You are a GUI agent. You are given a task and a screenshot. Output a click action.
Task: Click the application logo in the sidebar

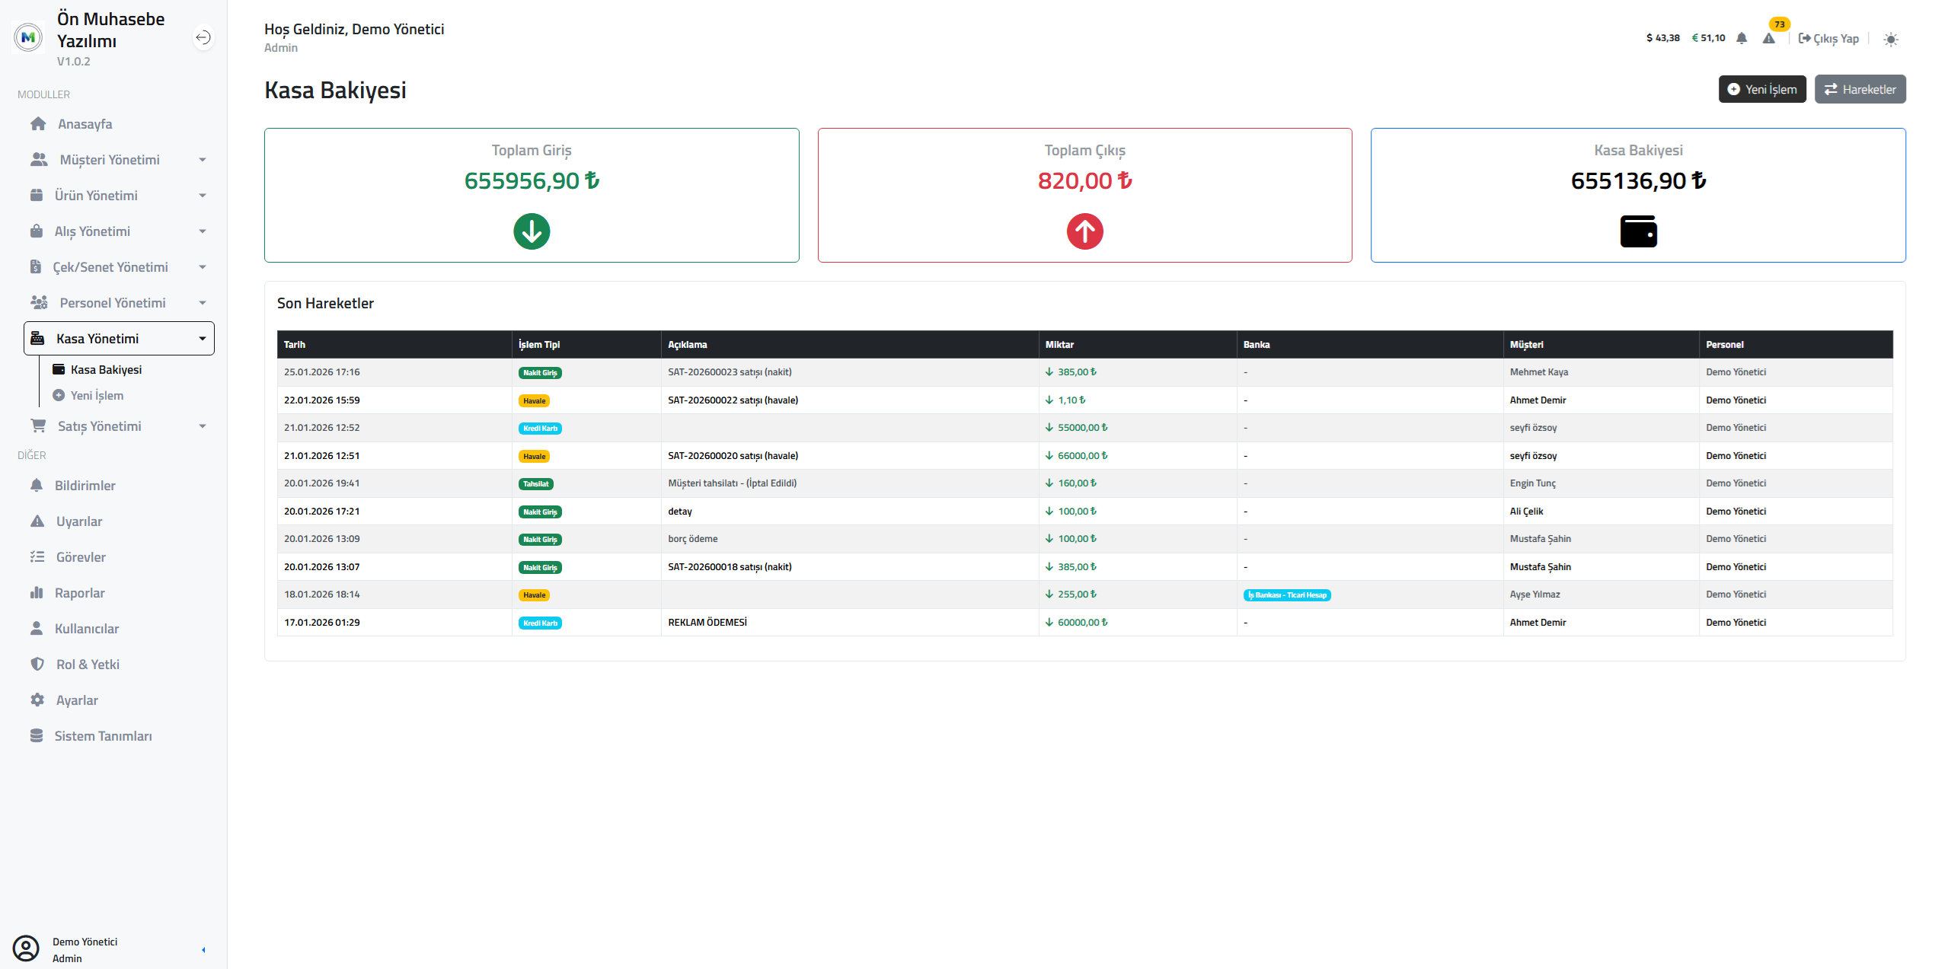tap(28, 37)
